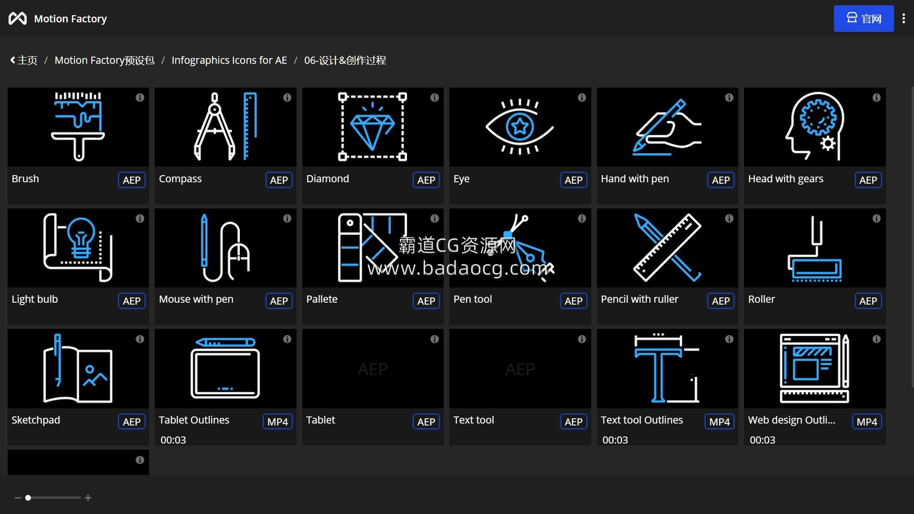914x514 pixels.
Task: Click the 00:03 duration under Tablet Outlines
Action: tap(173, 440)
